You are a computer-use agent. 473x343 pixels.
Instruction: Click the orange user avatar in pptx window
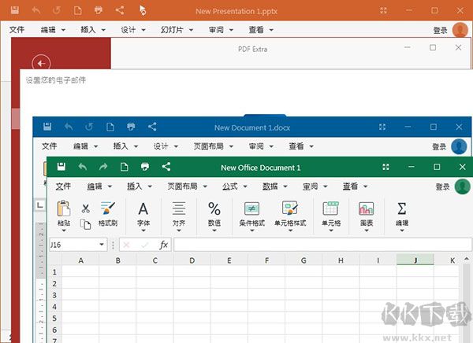(x=460, y=30)
